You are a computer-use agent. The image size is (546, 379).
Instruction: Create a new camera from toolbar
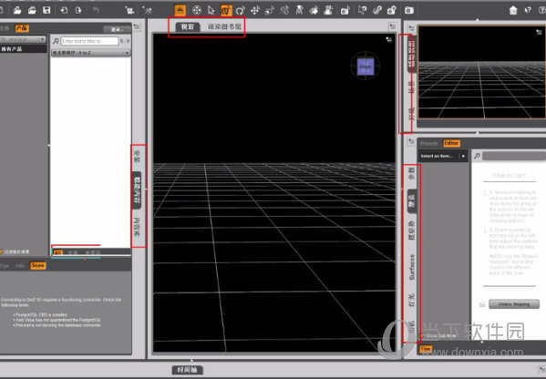[129, 10]
